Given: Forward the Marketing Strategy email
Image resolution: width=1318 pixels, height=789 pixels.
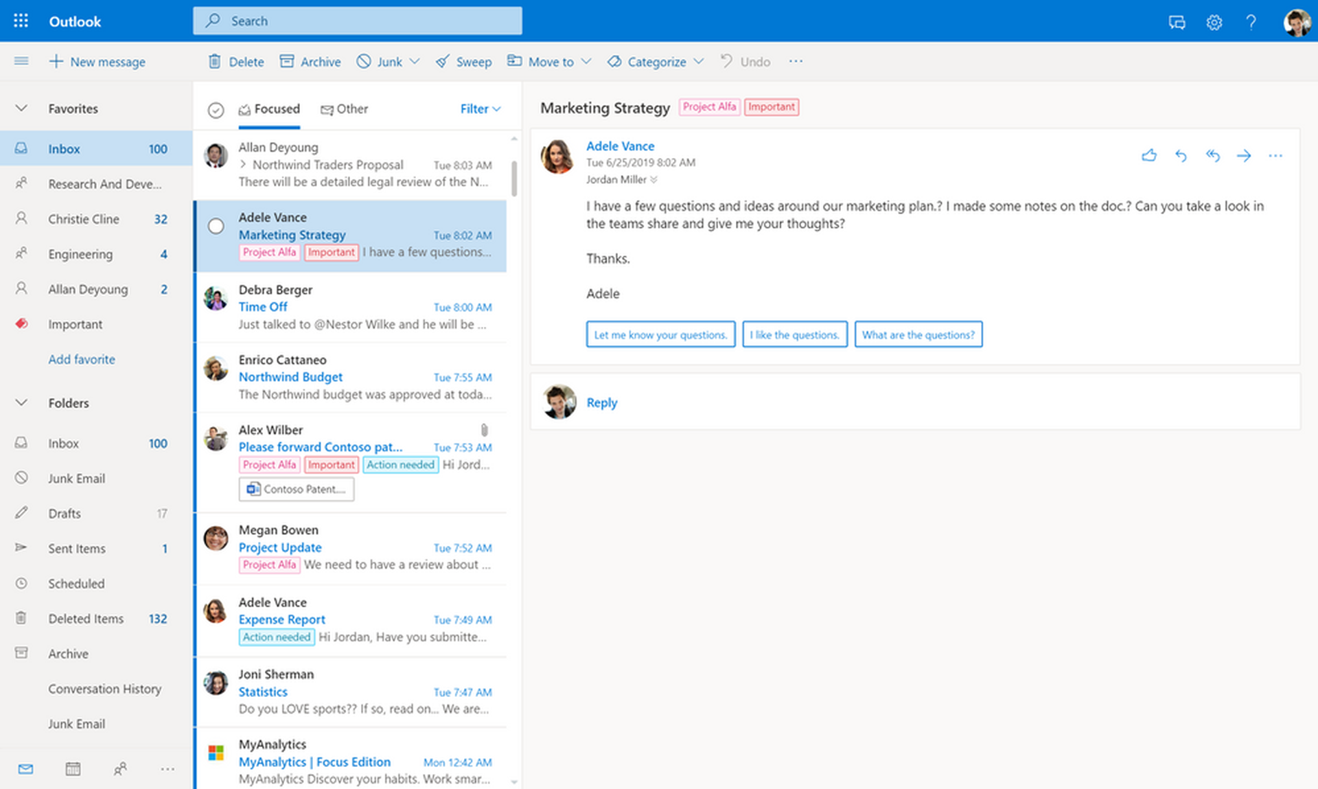Looking at the screenshot, I should [1244, 155].
